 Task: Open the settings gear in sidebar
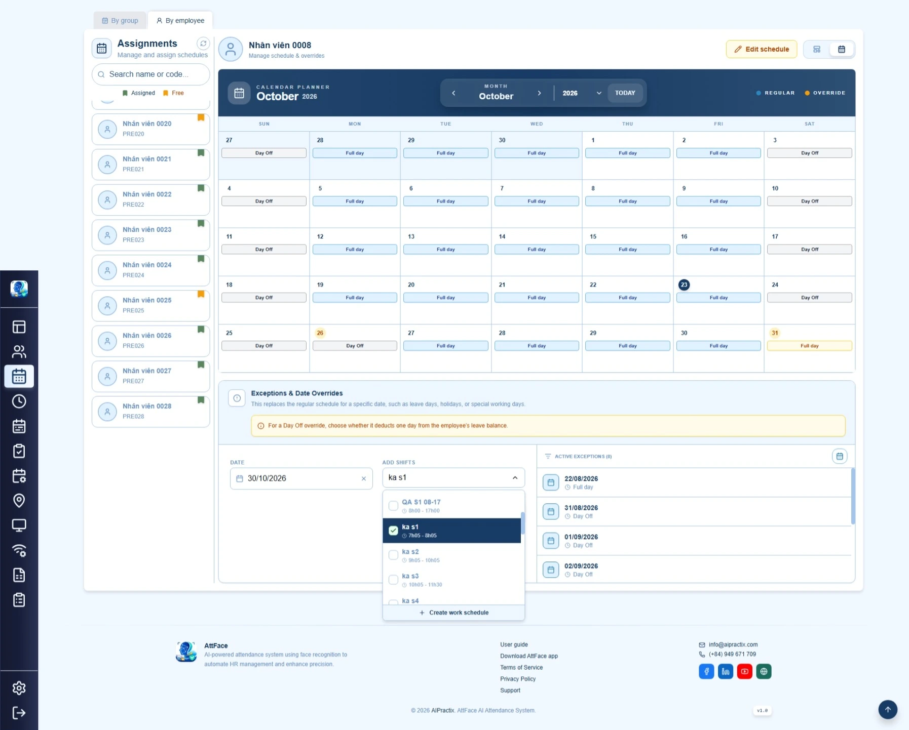(x=19, y=688)
